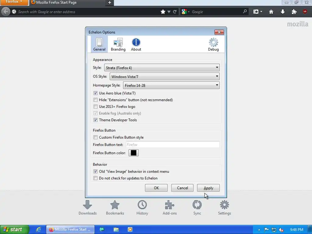Open the media player taskbar icon
Image resolution: width=312 pixels, height=234 pixels.
[x=130, y=229]
